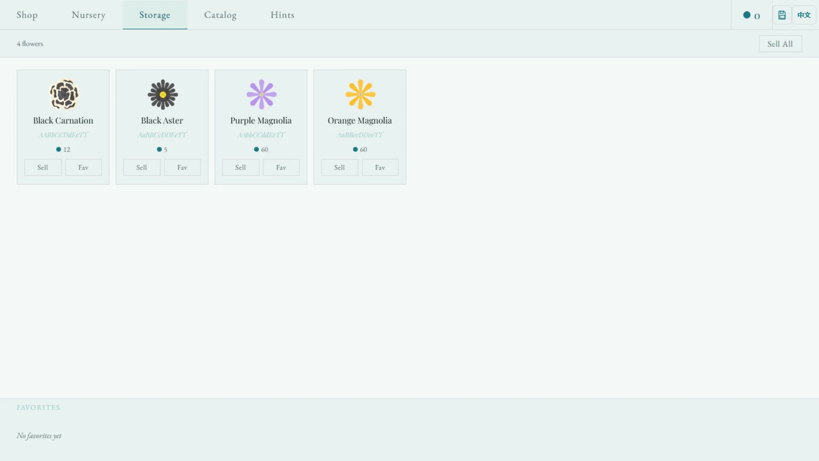Sell all flowers with Sell All
Viewport: 819px width, 461px height.
pos(780,44)
